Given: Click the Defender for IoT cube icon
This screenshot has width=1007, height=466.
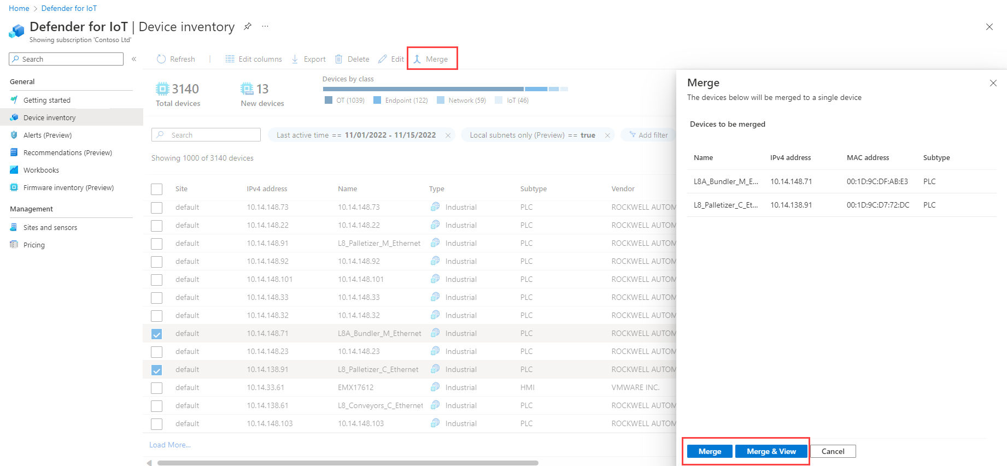Looking at the screenshot, I should pos(17,31).
